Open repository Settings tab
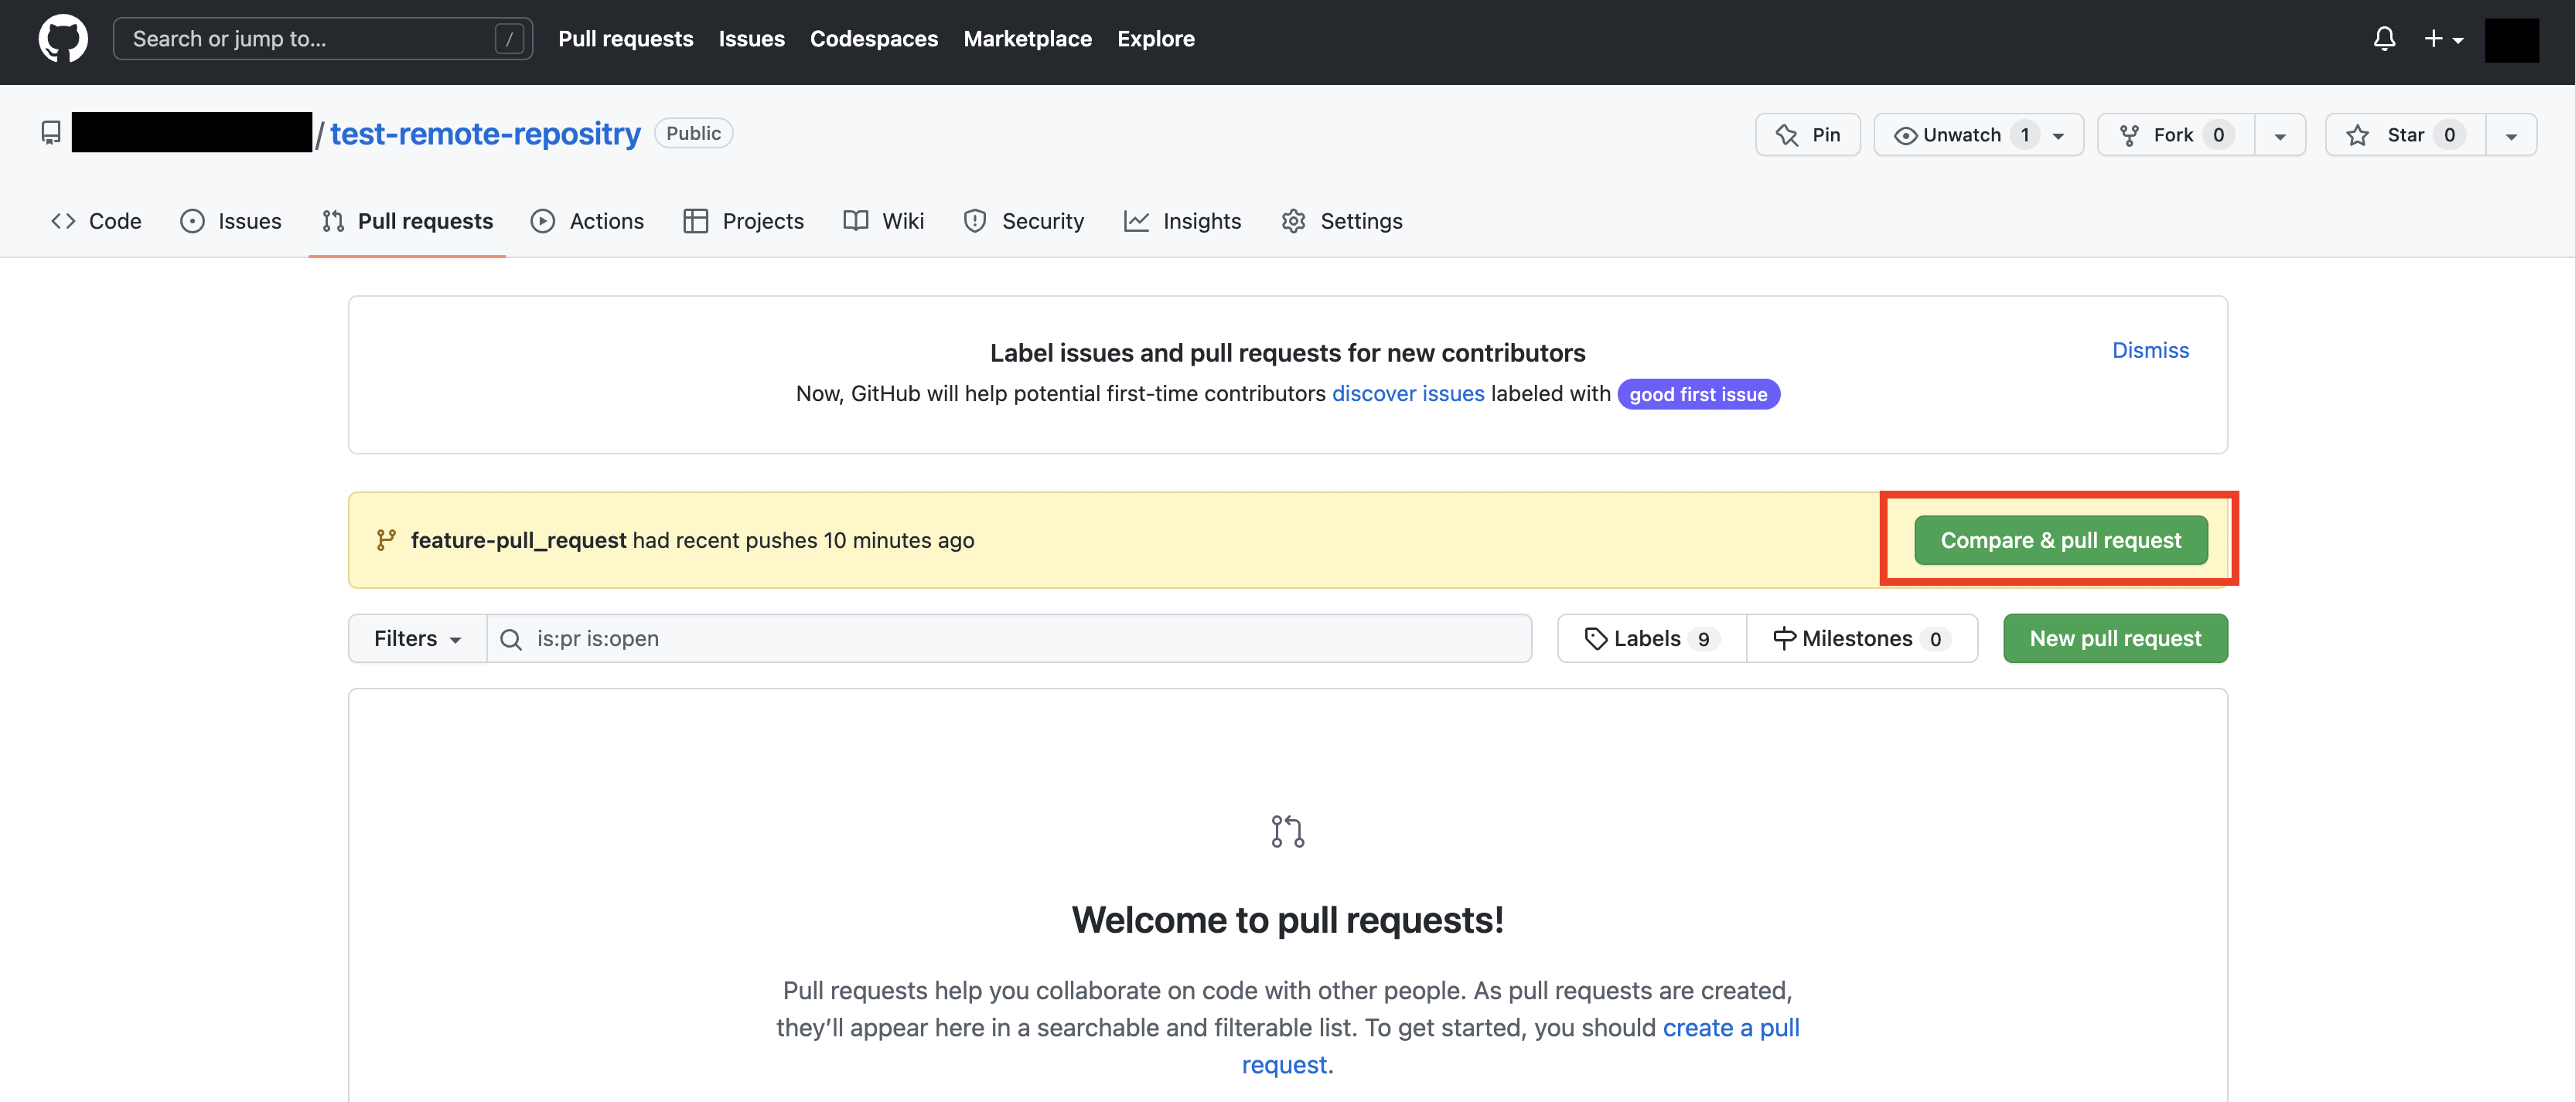Image resolution: width=2575 pixels, height=1102 pixels. coord(1342,221)
